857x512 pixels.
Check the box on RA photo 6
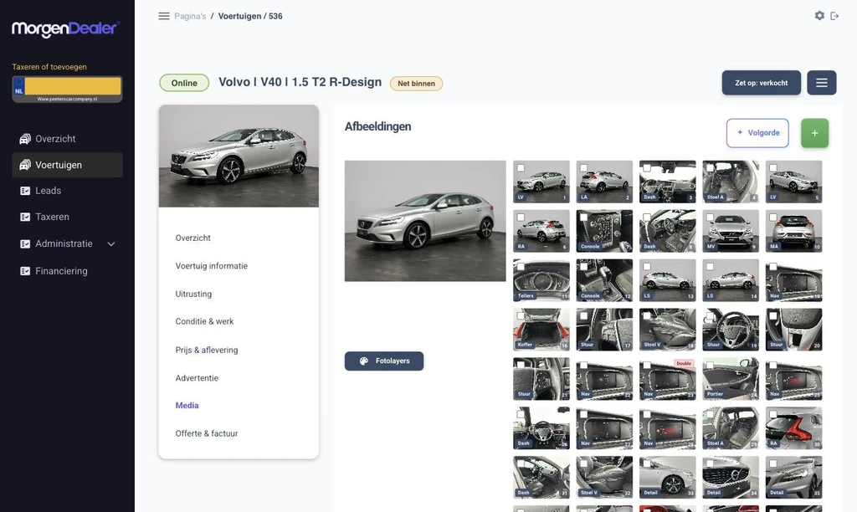tap(521, 218)
